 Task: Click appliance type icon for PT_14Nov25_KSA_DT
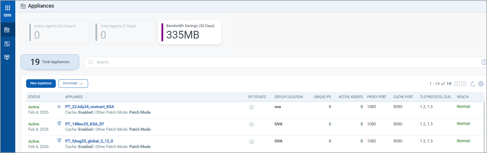point(59,124)
